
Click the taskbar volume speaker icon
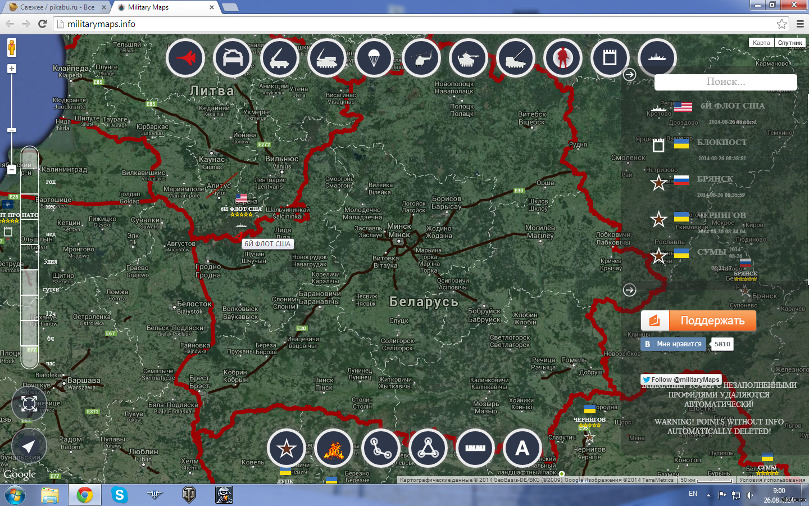tap(749, 495)
